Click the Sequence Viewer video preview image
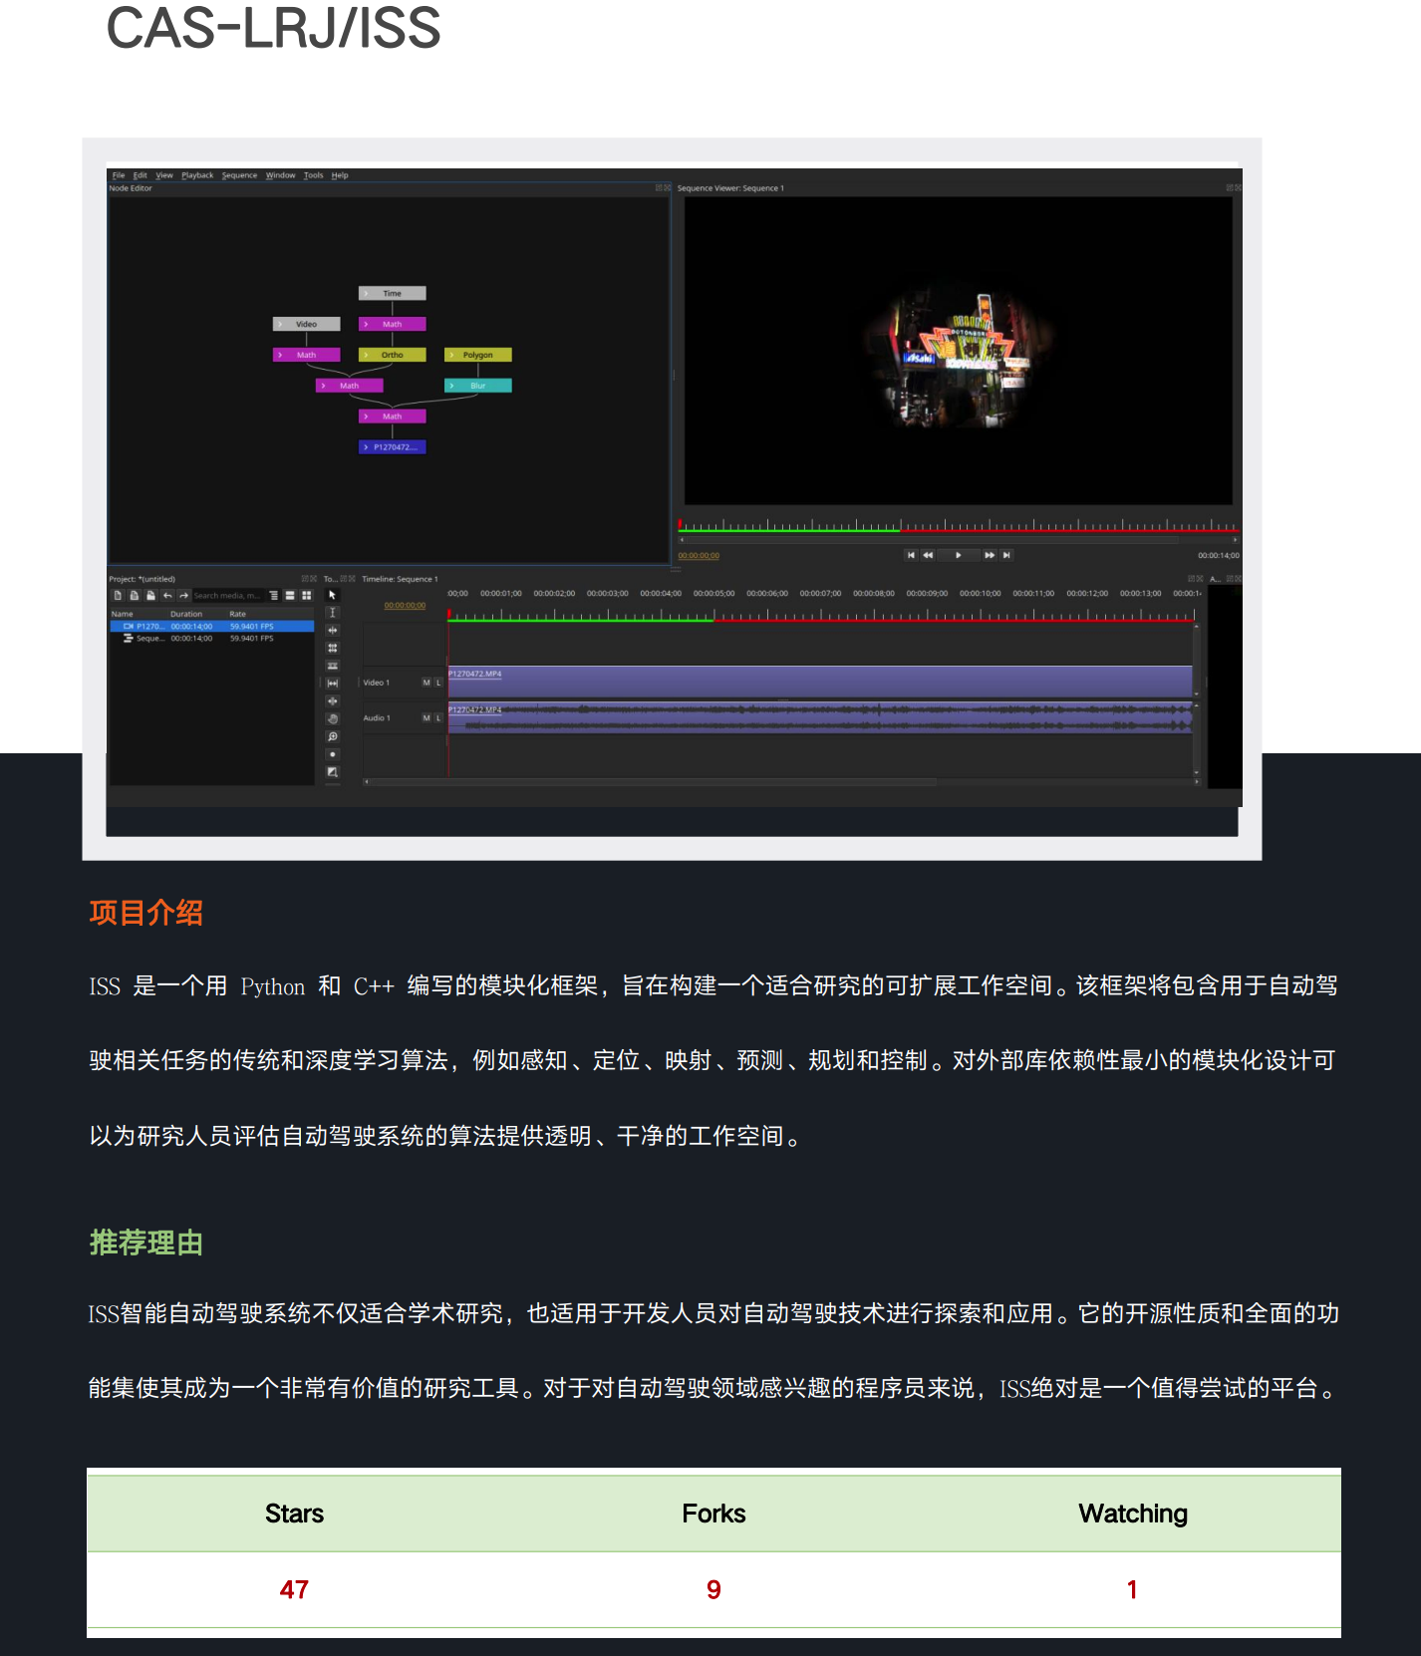 point(959,351)
